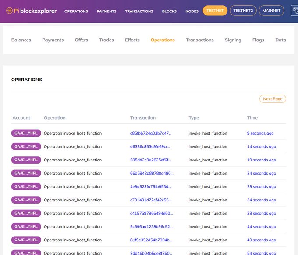Click the 14 seconds ago timestamp

pyautogui.click(x=262, y=146)
